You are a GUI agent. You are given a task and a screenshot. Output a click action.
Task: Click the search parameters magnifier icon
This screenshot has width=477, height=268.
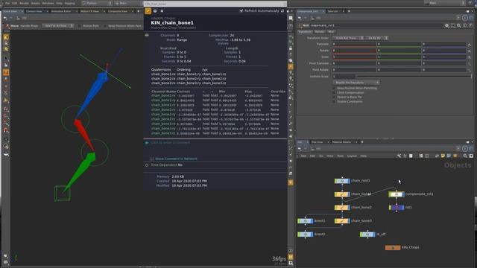click(459, 25)
